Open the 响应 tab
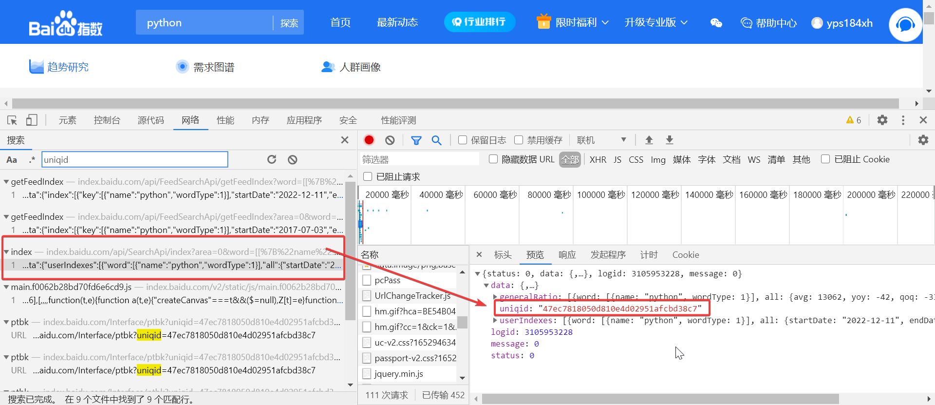This screenshot has height=405, width=935. [567, 254]
